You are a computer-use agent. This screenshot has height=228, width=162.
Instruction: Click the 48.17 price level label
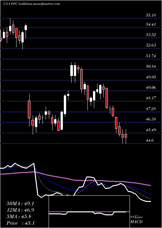pos(151,98)
